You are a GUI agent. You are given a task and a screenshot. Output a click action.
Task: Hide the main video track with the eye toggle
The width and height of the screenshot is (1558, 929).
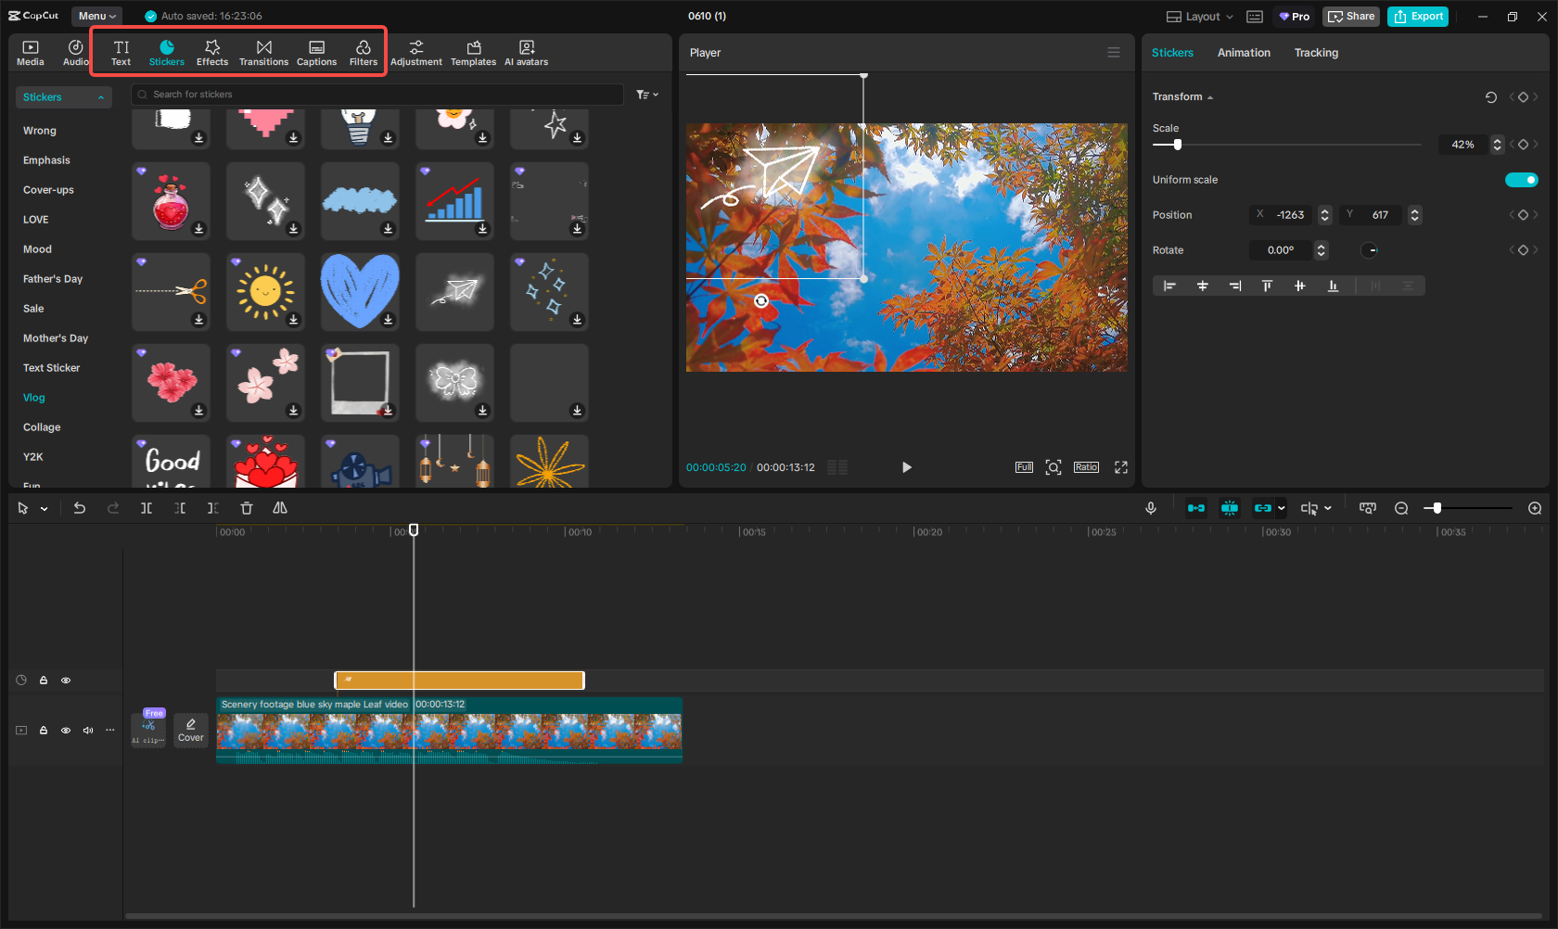(x=66, y=730)
